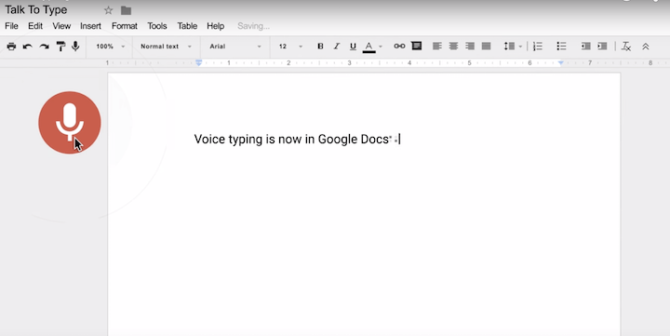
Task: Open the font size 12 dropdown
Action: tap(290, 47)
